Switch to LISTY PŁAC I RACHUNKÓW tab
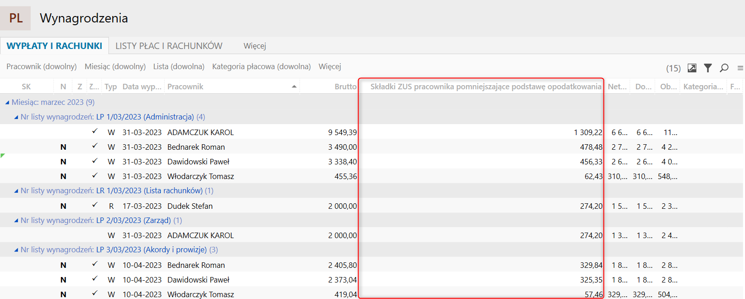Viewport: 745px width, 299px height. click(x=169, y=46)
